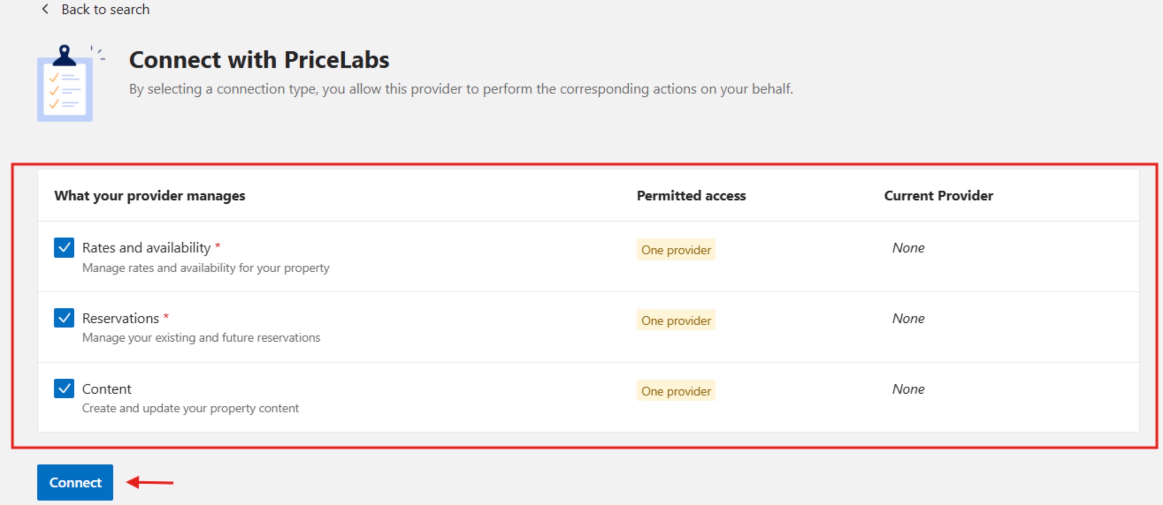
Task: Click None value in Rates and availability row
Action: pos(908,247)
